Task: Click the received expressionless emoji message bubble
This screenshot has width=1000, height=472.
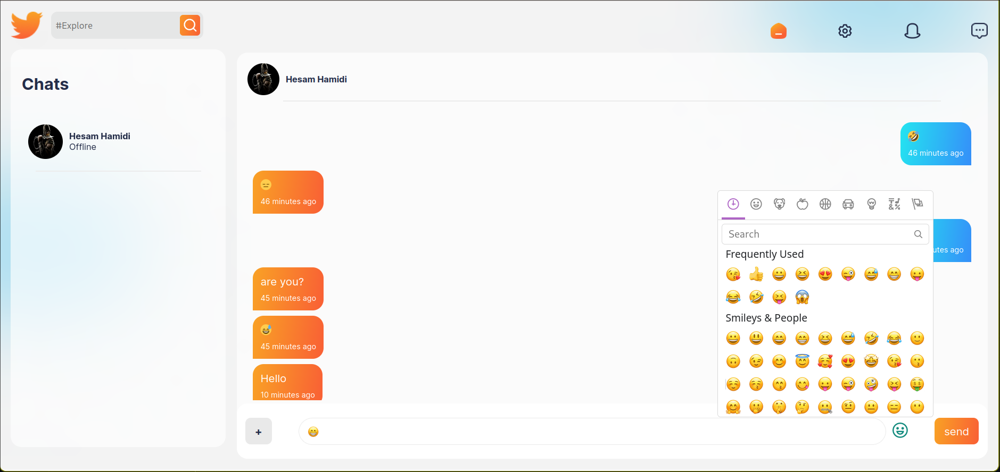Action: point(288,192)
